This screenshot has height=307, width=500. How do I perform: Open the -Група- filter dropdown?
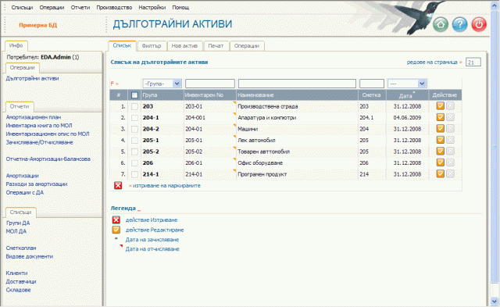pos(162,84)
